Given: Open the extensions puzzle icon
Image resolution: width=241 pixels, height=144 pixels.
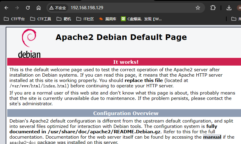Looking at the screenshot, I should coord(213,8).
